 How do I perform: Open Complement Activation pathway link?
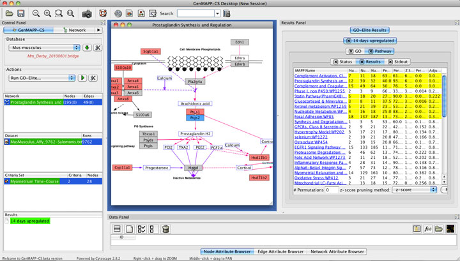320,75
